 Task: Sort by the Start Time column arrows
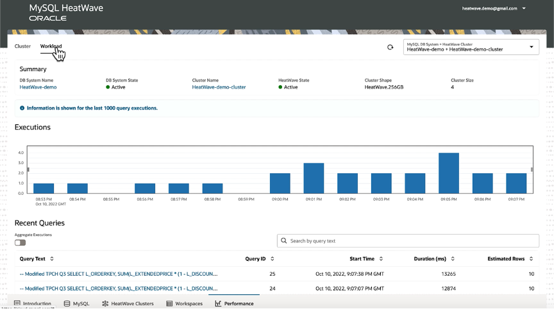[x=382, y=259]
